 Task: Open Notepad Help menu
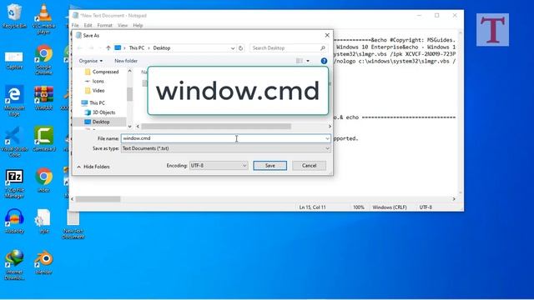click(138, 25)
